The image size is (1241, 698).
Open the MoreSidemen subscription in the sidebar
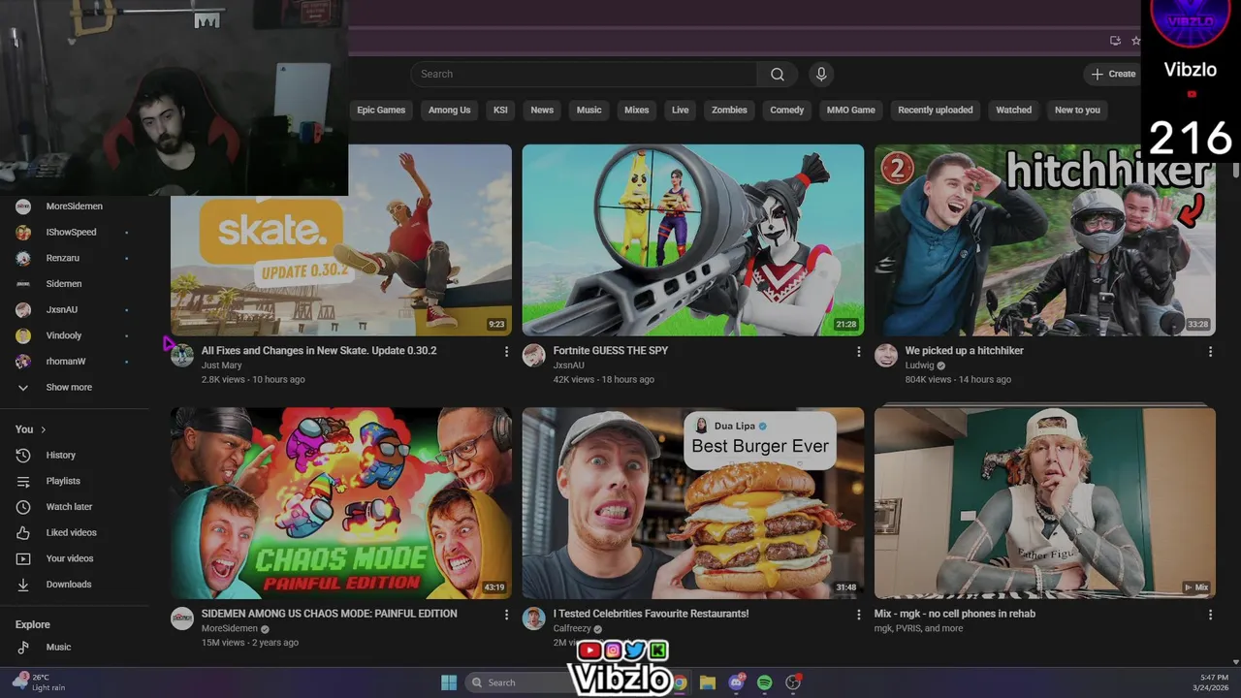(x=74, y=206)
